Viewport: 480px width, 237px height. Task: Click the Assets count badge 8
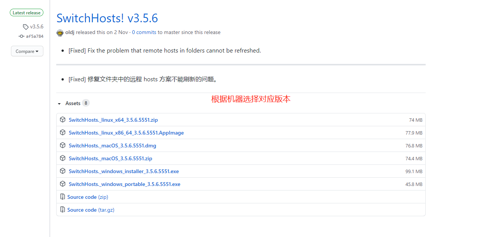[86, 103]
